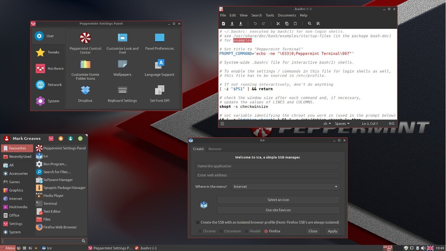Open Keyboard Settings in Settings Panel
Screen dimensions: 446x251
(x=122, y=94)
